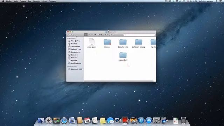Open the Переход menu

(36, 1)
